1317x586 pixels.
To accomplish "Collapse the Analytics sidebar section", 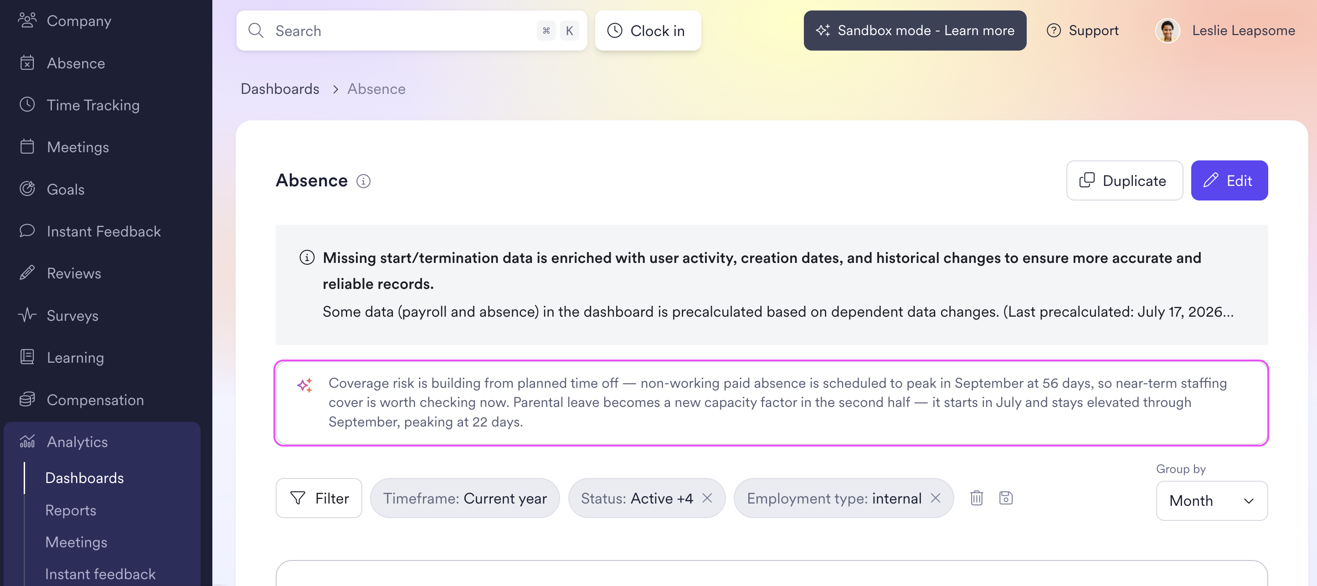I will 77,442.
